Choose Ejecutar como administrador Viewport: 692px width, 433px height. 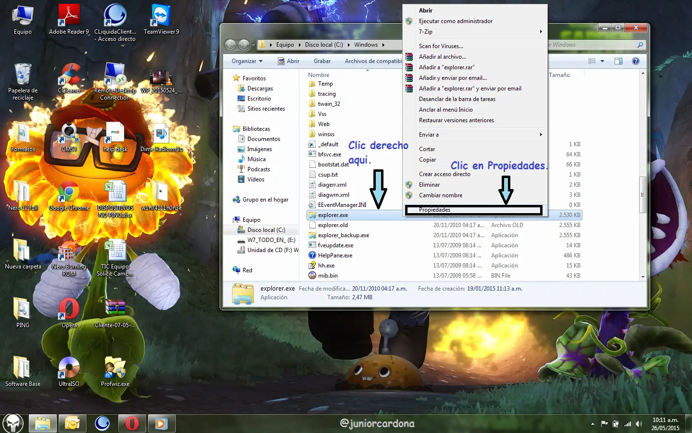[456, 21]
